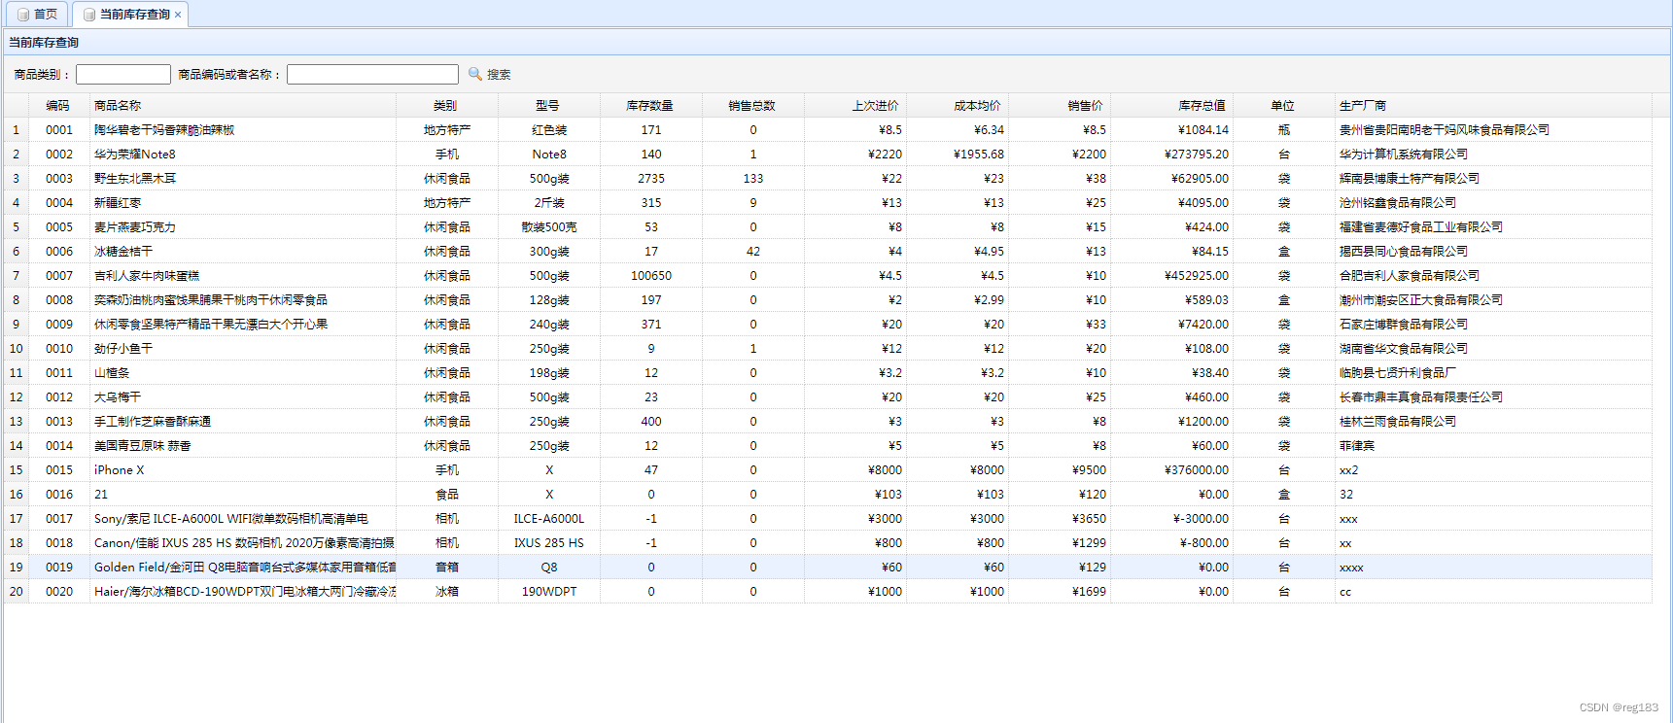The width and height of the screenshot is (1673, 723).
Task: Select row 新疆红枣
Action: tap(827, 202)
